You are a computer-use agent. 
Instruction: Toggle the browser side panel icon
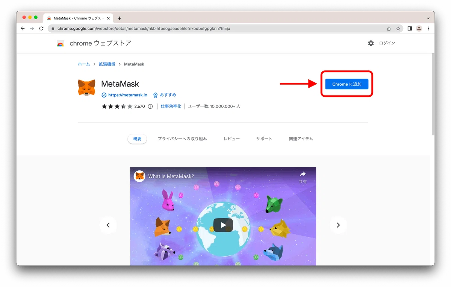pos(410,29)
